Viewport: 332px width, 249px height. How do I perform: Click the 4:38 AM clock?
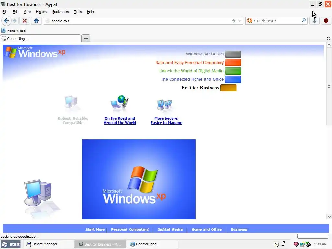tap(320, 244)
